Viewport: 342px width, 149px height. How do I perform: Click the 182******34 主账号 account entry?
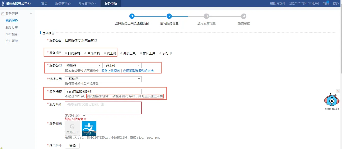point(304,4)
